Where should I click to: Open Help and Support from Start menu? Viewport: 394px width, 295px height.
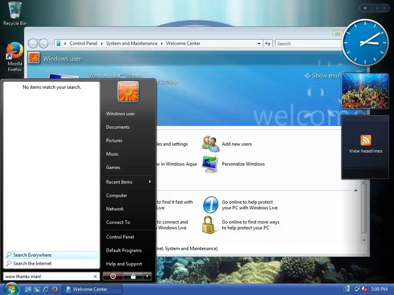tap(124, 264)
